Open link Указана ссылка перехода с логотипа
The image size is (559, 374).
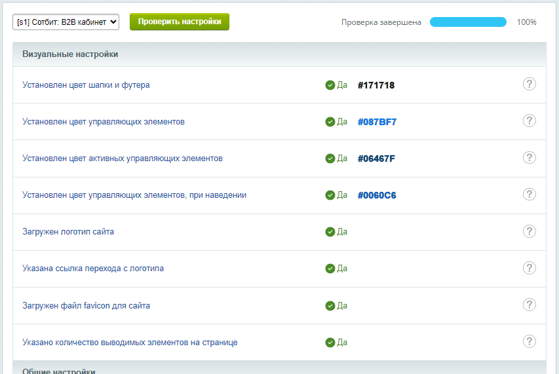pyautogui.click(x=93, y=269)
